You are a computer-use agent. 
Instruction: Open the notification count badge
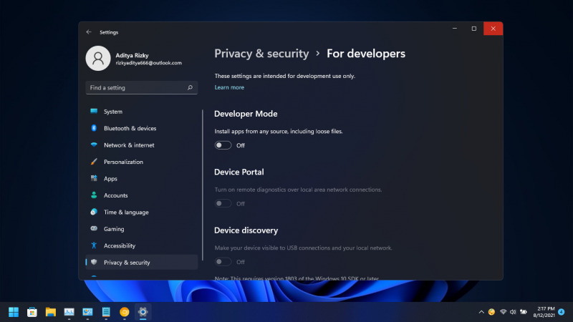562,312
